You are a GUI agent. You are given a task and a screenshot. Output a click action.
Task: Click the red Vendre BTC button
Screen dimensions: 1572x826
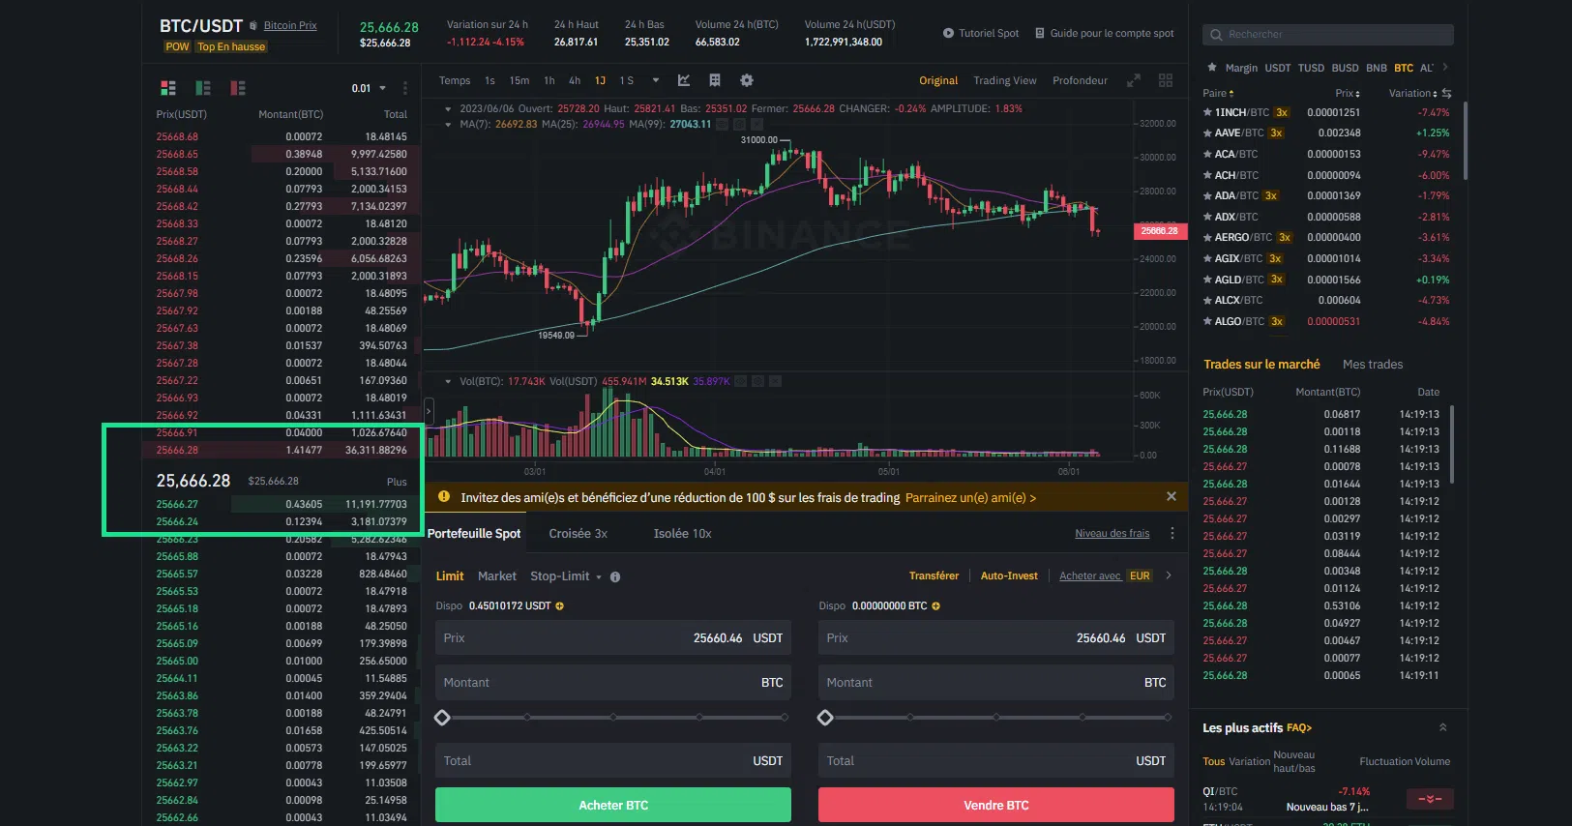click(x=996, y=805)
